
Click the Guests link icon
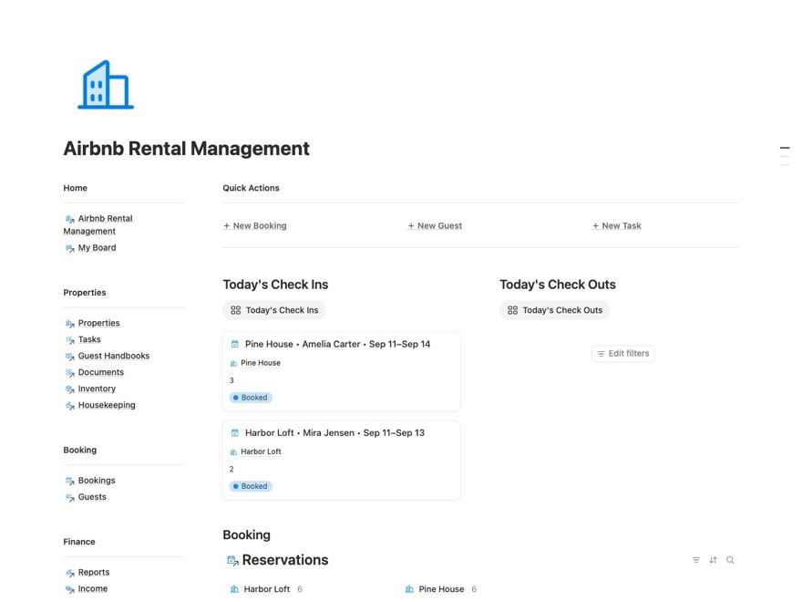tap(69, 498)
